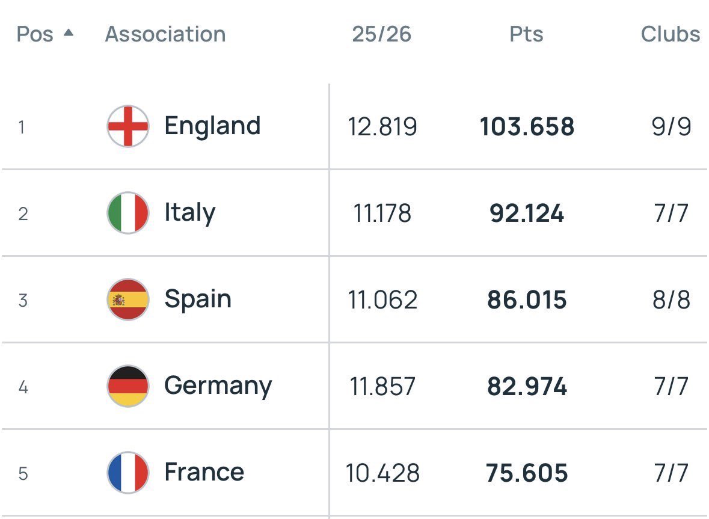Open the England association link
This screenshot has height=519, width=709.
212,126
